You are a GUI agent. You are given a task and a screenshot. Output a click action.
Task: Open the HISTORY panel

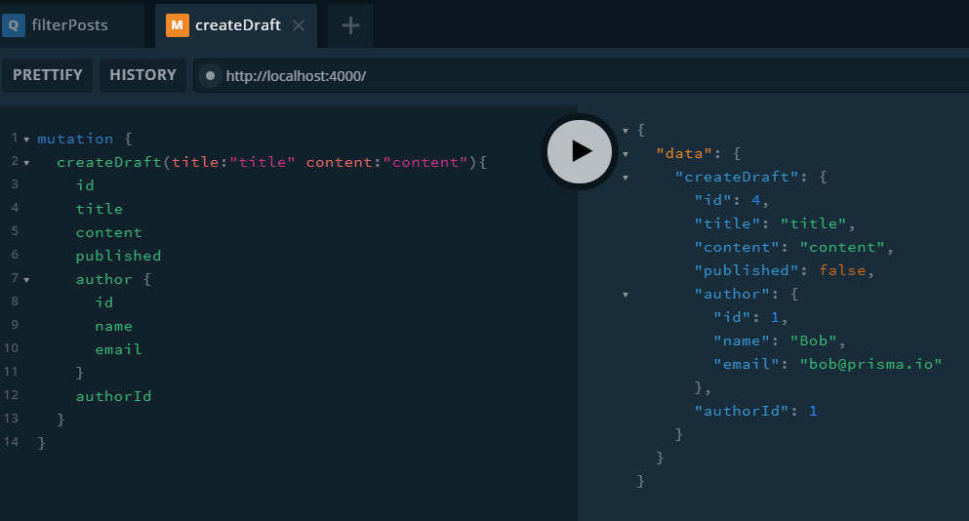coord(142,75)
